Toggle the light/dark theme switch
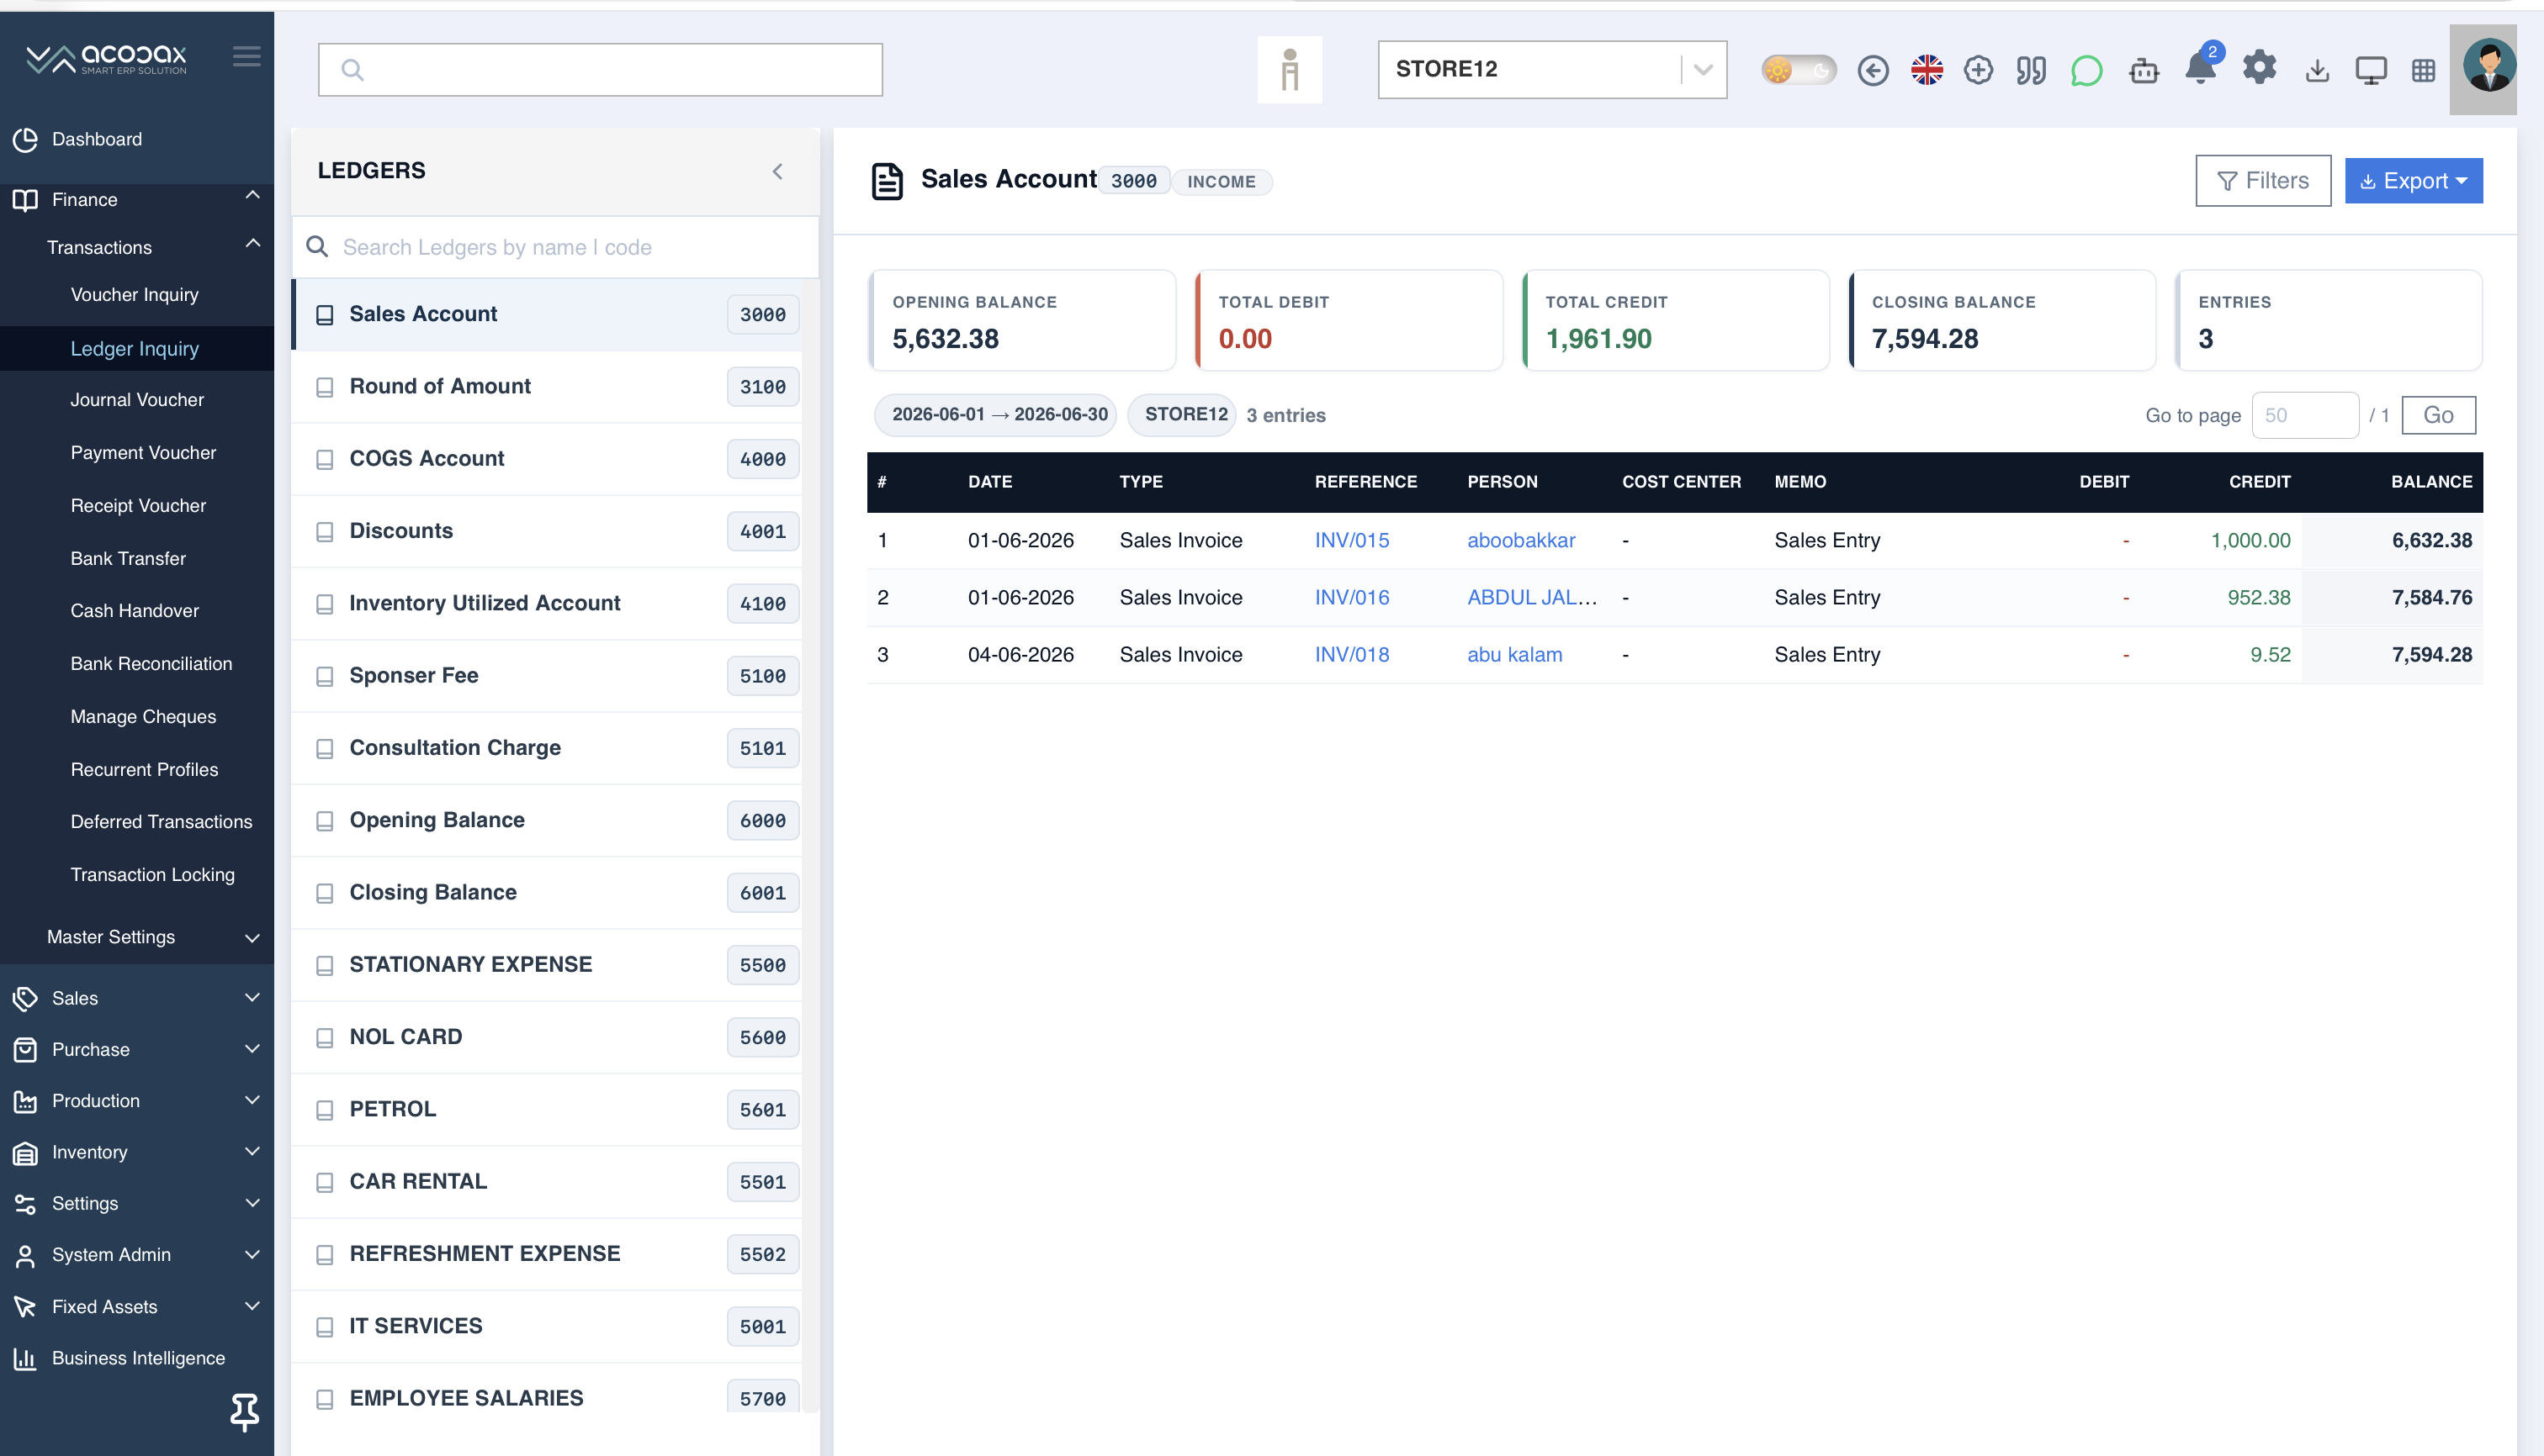The width and height of the screenshot is (2544, 1456). coord(1799,70)
